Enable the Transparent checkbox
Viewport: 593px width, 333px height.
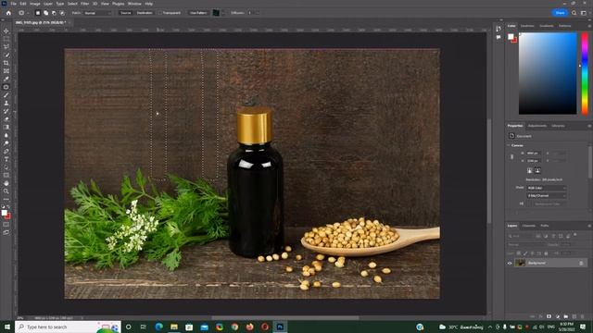pyautogui.click(x=160, y=13)
